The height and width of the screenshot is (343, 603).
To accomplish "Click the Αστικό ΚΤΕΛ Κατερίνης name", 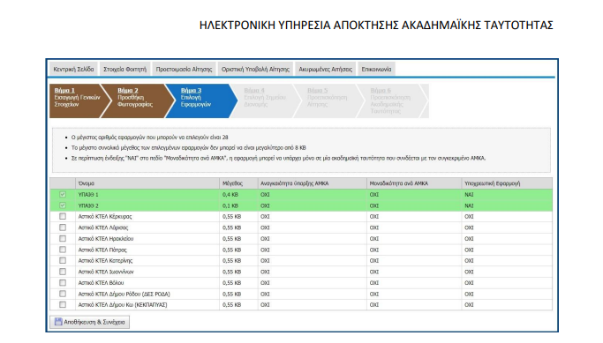I will click(105, 261).
